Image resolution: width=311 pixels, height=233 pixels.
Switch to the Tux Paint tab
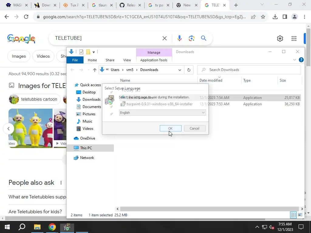coord(73,5)
